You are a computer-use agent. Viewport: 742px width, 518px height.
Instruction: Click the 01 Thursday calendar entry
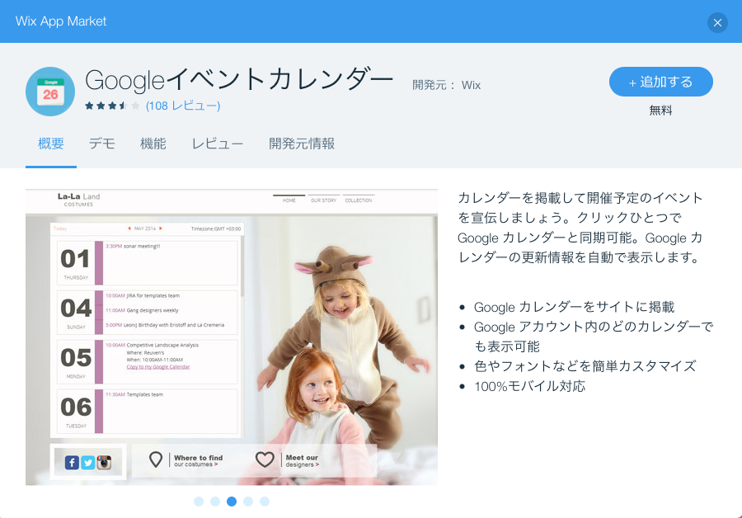click(x=148, y=263)
